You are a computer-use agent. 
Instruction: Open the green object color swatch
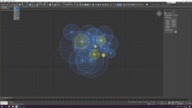pyautogui.click(x=176, y=32)
